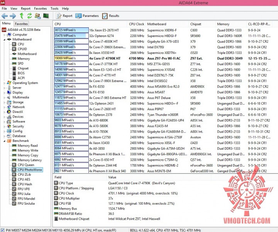This screenshot has width=278, height=232.
Task: Open the View menu
Action: point(14,8)
